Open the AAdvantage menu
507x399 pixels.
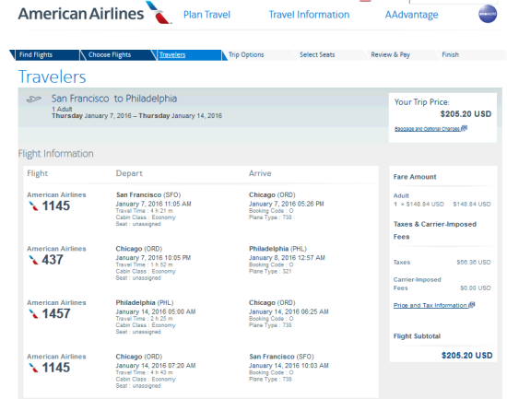pos(412,15)
